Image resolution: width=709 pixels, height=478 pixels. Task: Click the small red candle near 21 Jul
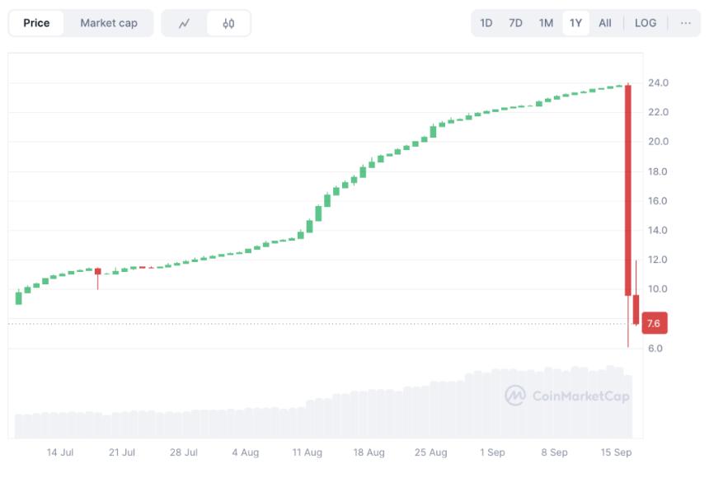(x=98, y=272)
